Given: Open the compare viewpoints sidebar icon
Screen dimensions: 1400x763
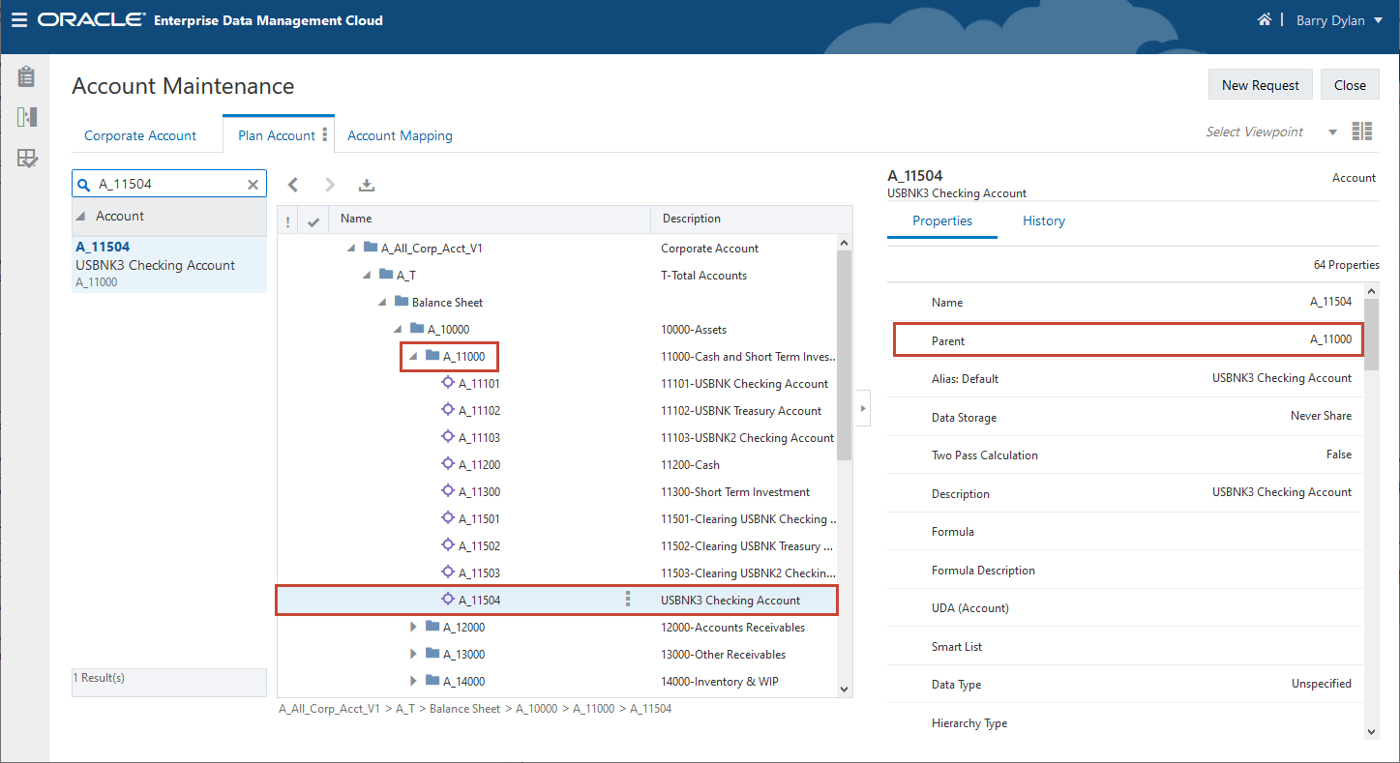Looking at the screenshot, I should tap(26, 117).
